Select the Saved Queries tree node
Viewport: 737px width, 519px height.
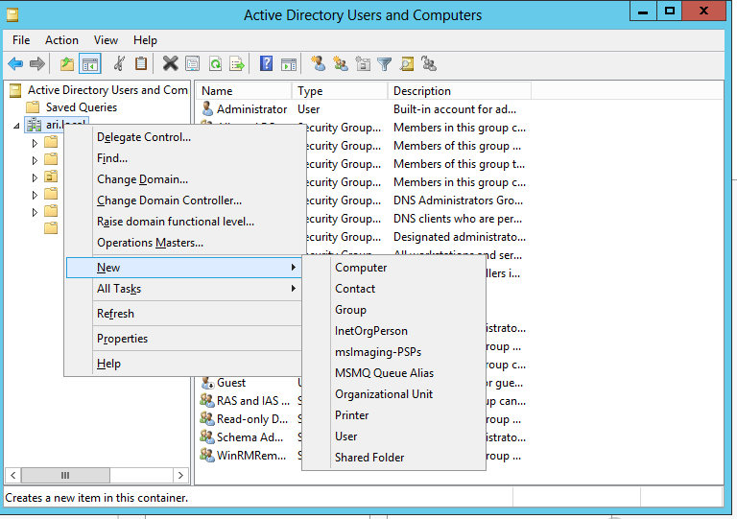click(82, 107)
